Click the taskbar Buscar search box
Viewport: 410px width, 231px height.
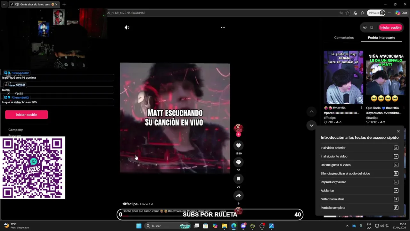tap(168, 226)
